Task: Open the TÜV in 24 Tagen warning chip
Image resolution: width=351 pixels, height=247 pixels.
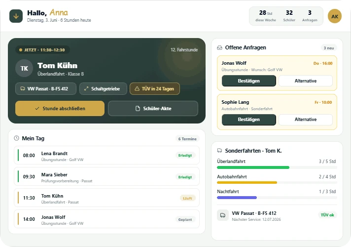Action: (155, 89)
